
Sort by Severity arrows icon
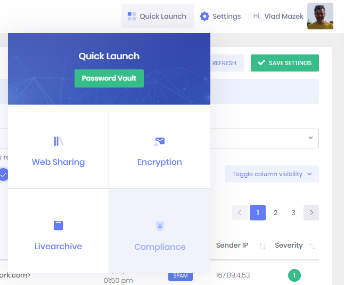tap(312, 246)
